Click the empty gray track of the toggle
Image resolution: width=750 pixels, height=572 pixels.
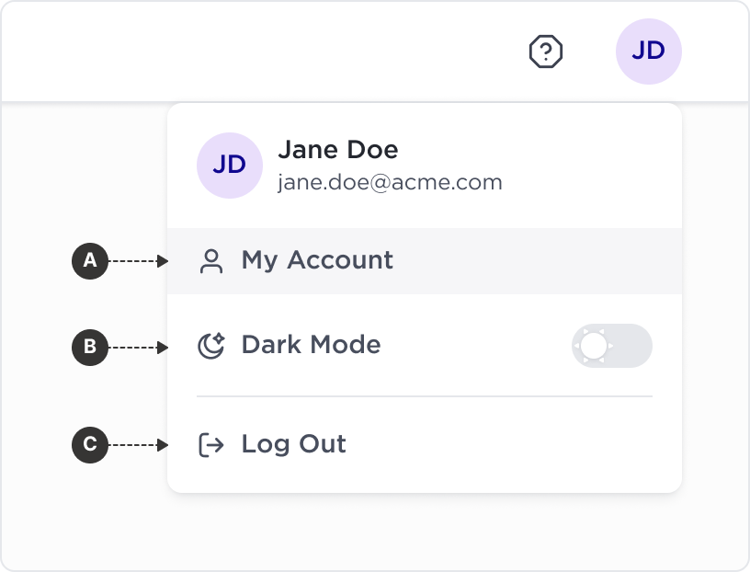click(632, 346)
